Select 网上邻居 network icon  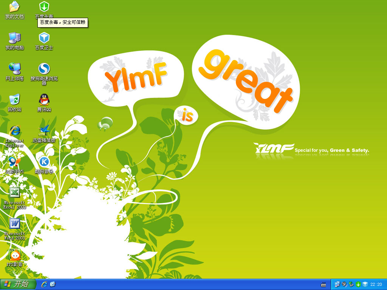(14, 69)
